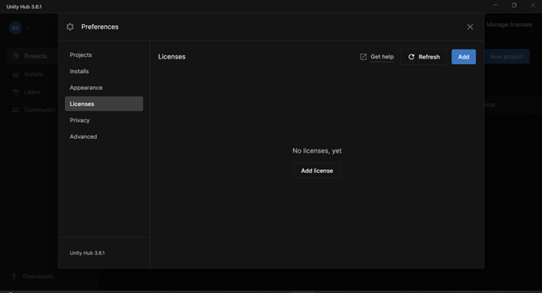Click the Learn graduation cap icon
Image resolution: width=542 pixels, height=293 pixels.
16,92
